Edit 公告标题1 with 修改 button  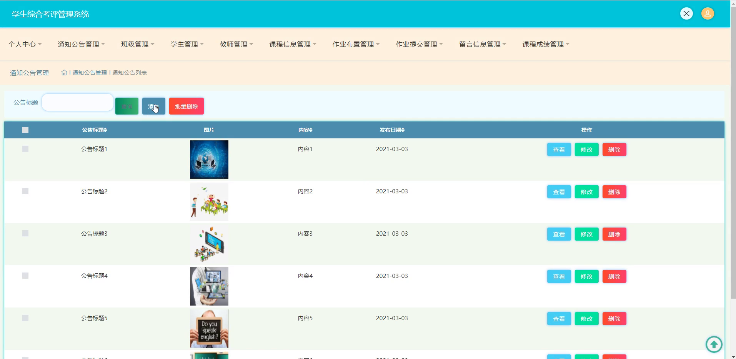587,150
